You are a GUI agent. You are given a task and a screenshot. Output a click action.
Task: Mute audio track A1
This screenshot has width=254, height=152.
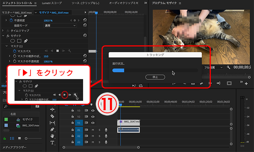click(x=93, y=130)
